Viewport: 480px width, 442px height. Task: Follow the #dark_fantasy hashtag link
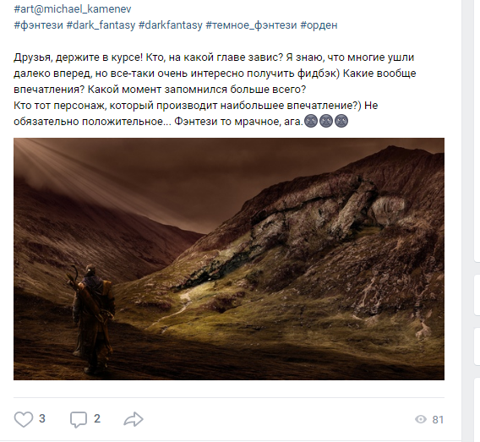(x=101, y=25)
